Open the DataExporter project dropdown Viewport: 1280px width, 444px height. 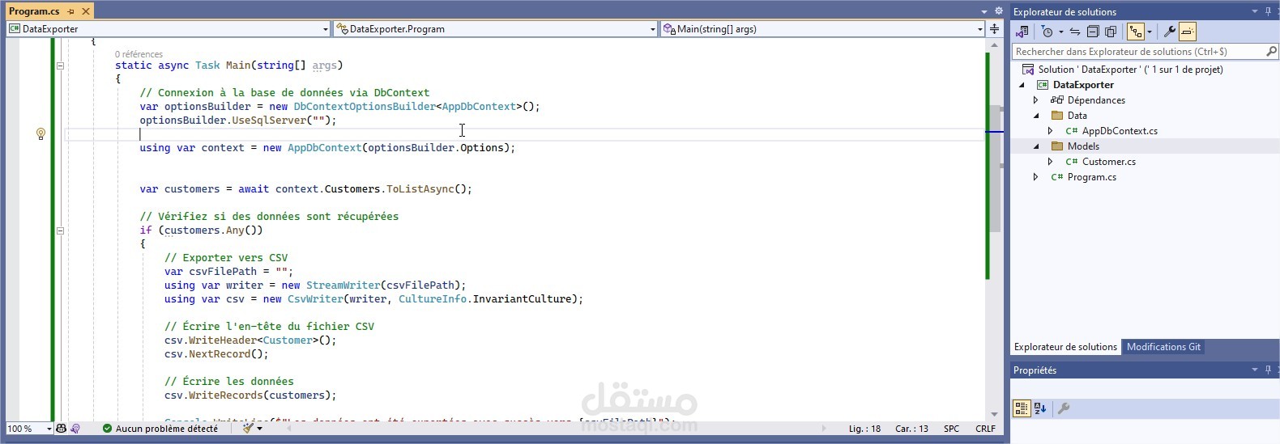pyautogui.click(x=326, y=29)
